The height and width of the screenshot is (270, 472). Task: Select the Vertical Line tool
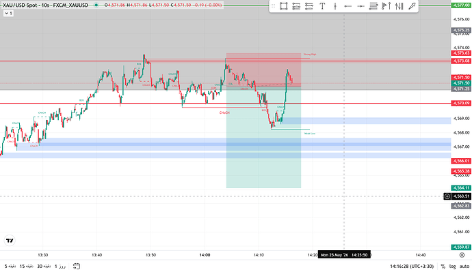(x=335, y=6)
